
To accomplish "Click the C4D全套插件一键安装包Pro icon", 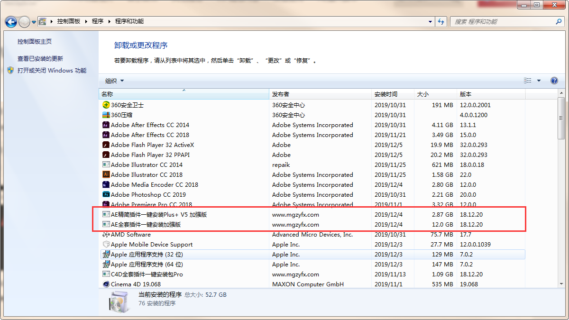I will [106, 274].
